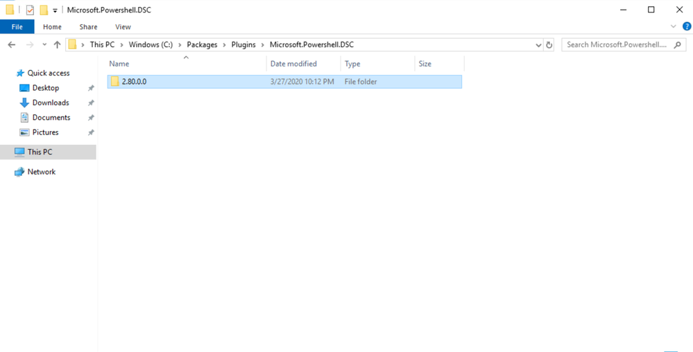Expand the address bar history dropdown

pos(538,45)
